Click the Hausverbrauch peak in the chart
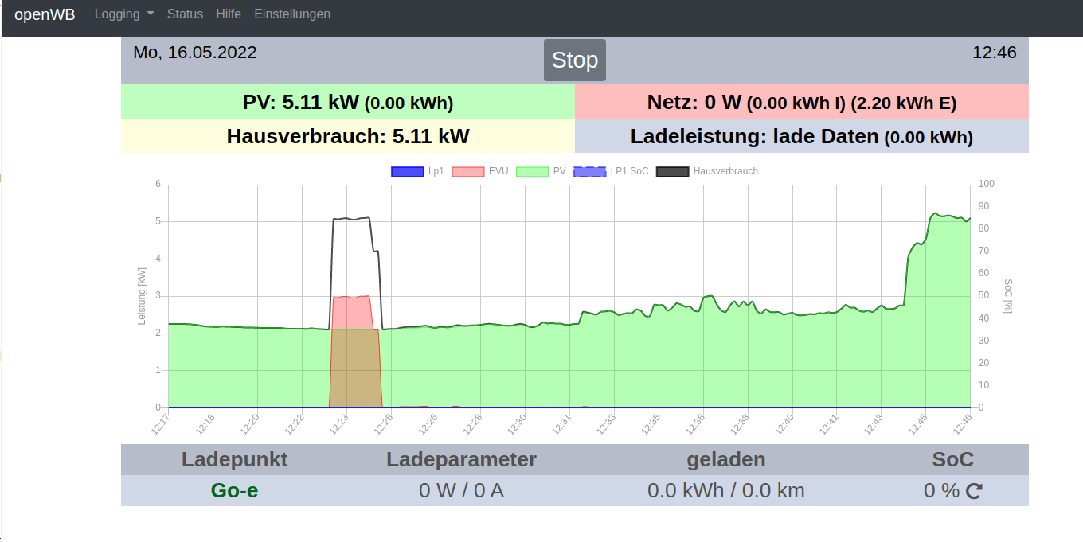 351,218
